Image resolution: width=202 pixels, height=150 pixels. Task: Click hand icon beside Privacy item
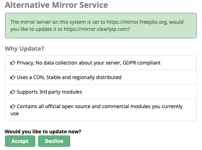click(x=13, y=63)
